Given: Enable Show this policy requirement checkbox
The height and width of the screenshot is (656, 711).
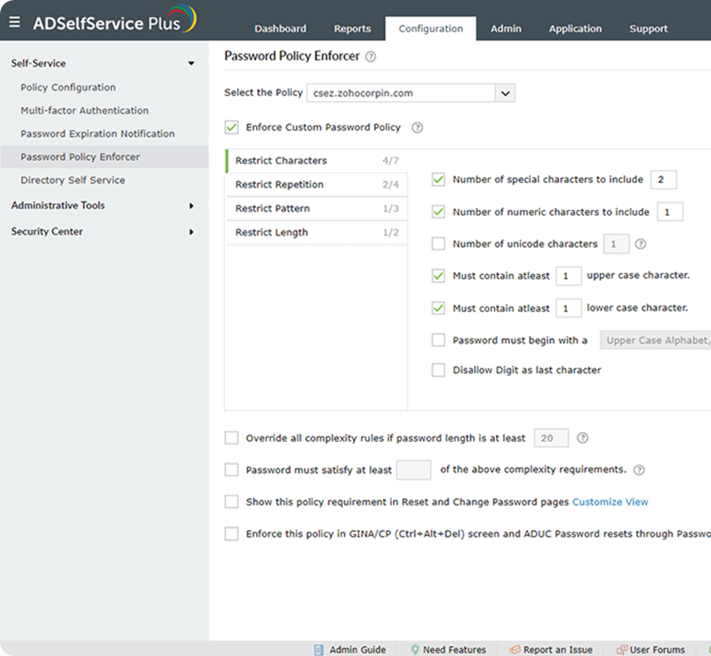Looking at the screenshot, I should pos(232,502).
